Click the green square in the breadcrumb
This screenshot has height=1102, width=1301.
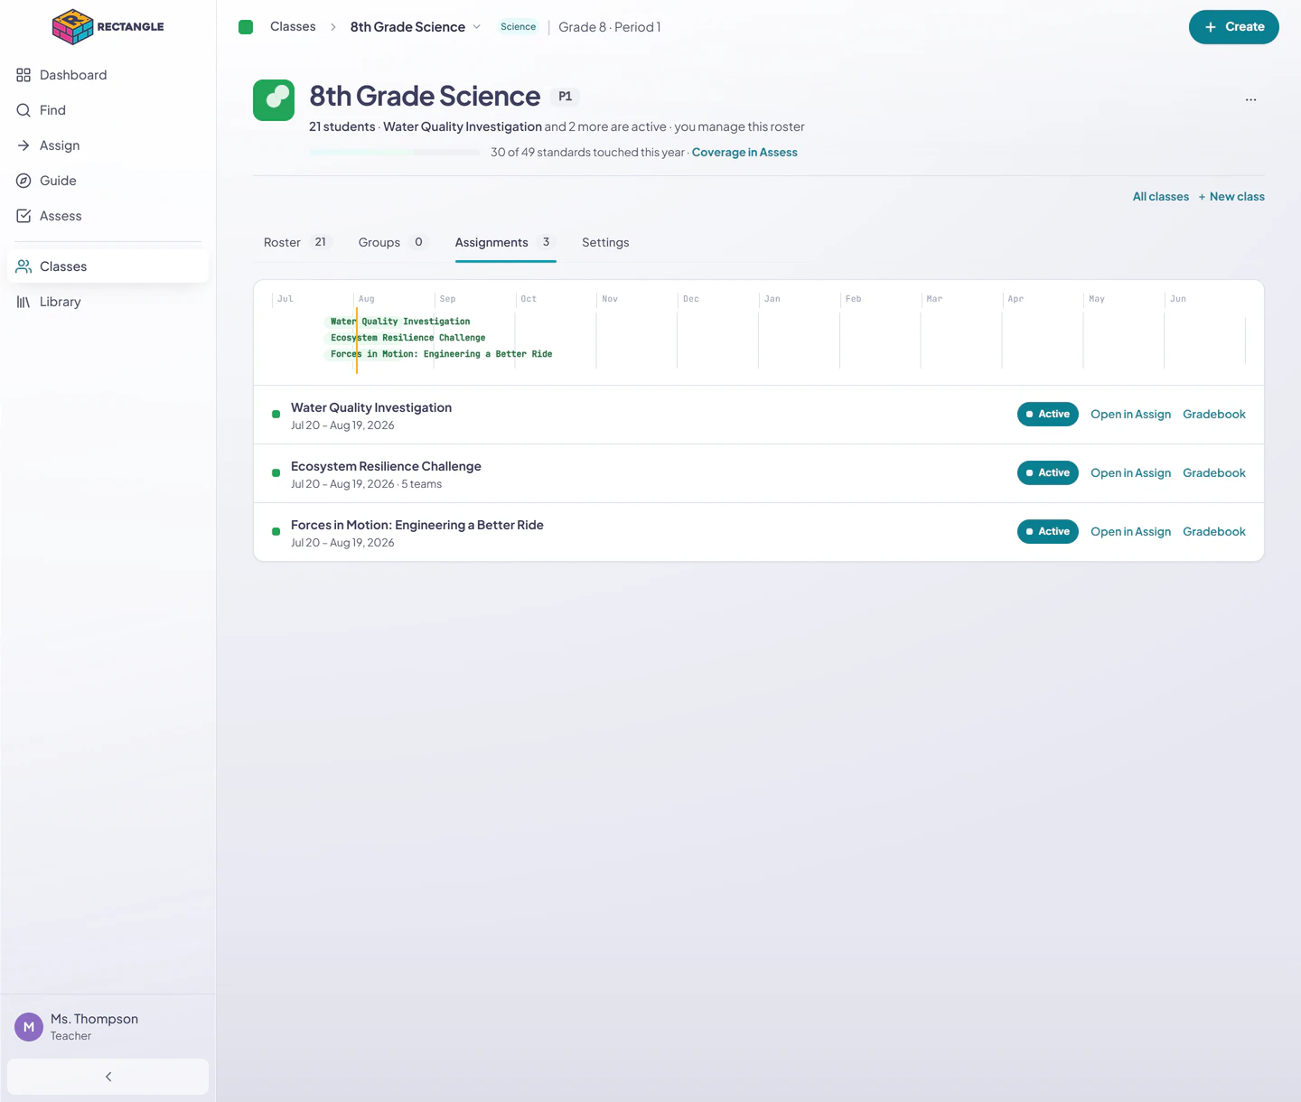tap(246, 27)
